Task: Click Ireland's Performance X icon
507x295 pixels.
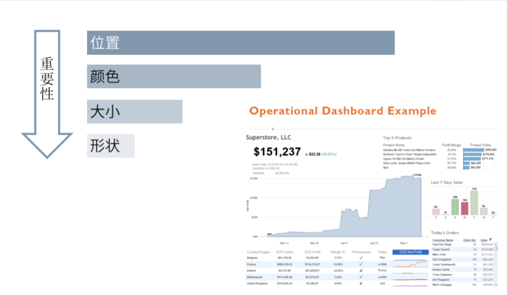Action: point(360,271)
